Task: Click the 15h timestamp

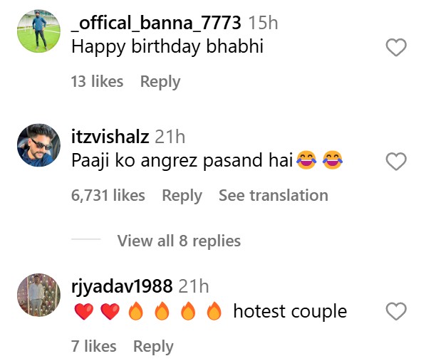Action: coord(264,23)
